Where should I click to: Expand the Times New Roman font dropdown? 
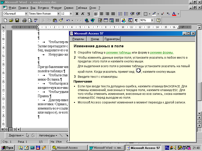point(58,14)
